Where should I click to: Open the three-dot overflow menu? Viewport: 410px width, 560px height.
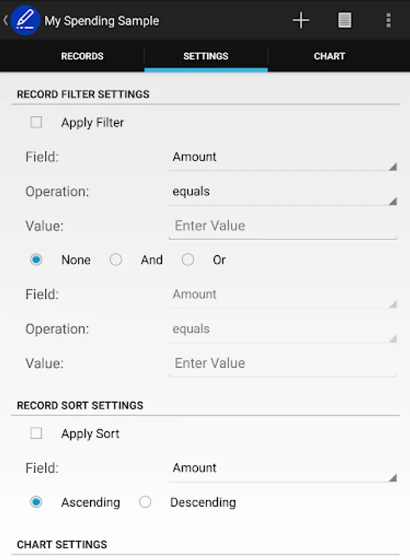(x=388, y=21)
